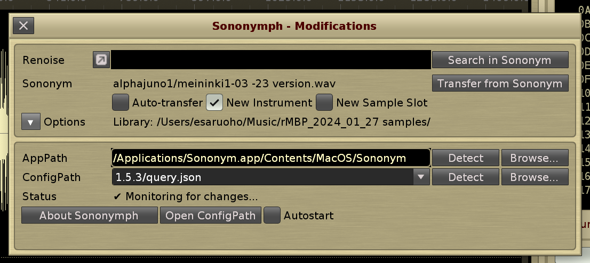
Task: Uncheck the New Instrument checkbox
Action: (x=214, y=102)
